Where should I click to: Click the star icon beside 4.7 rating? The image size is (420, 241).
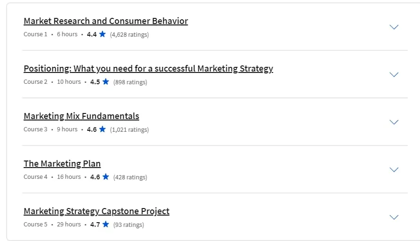click(x=106, y=224)
